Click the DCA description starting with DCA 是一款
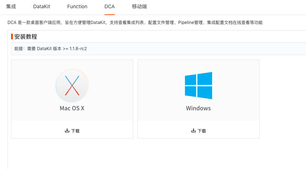 (x=135, y=23)
